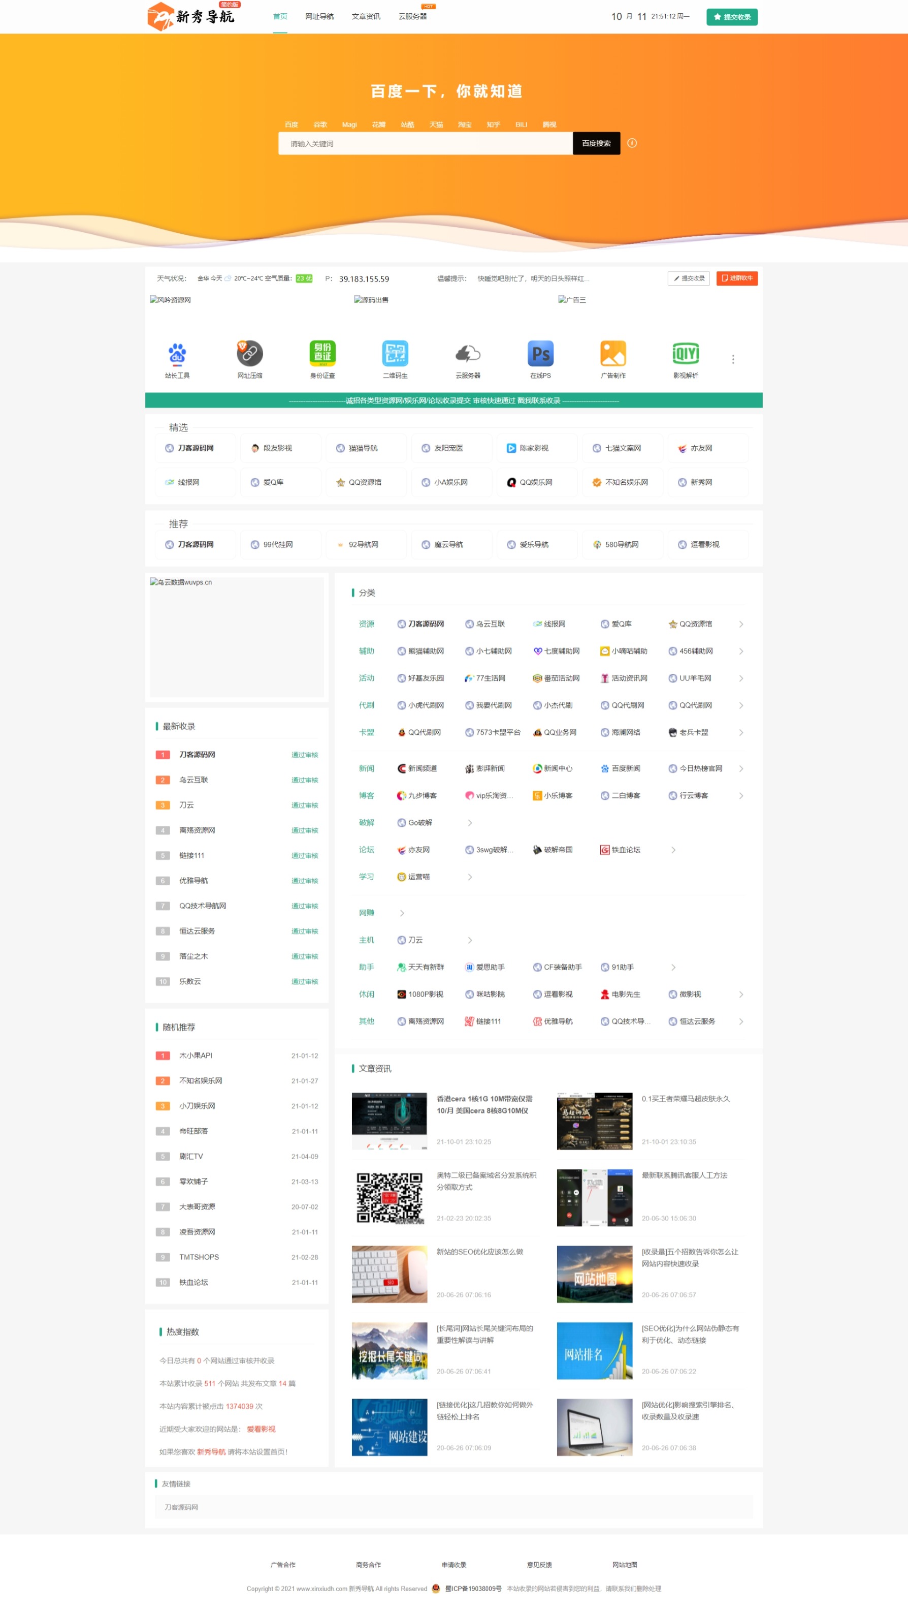Open the cloud icon labeled 云服务器 in the tools row

pos(468,353)
